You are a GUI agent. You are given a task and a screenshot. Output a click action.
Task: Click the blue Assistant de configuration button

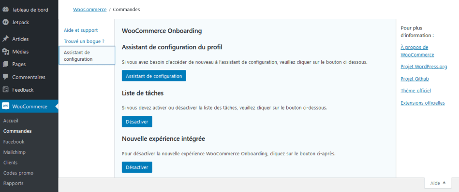(154, 76)
